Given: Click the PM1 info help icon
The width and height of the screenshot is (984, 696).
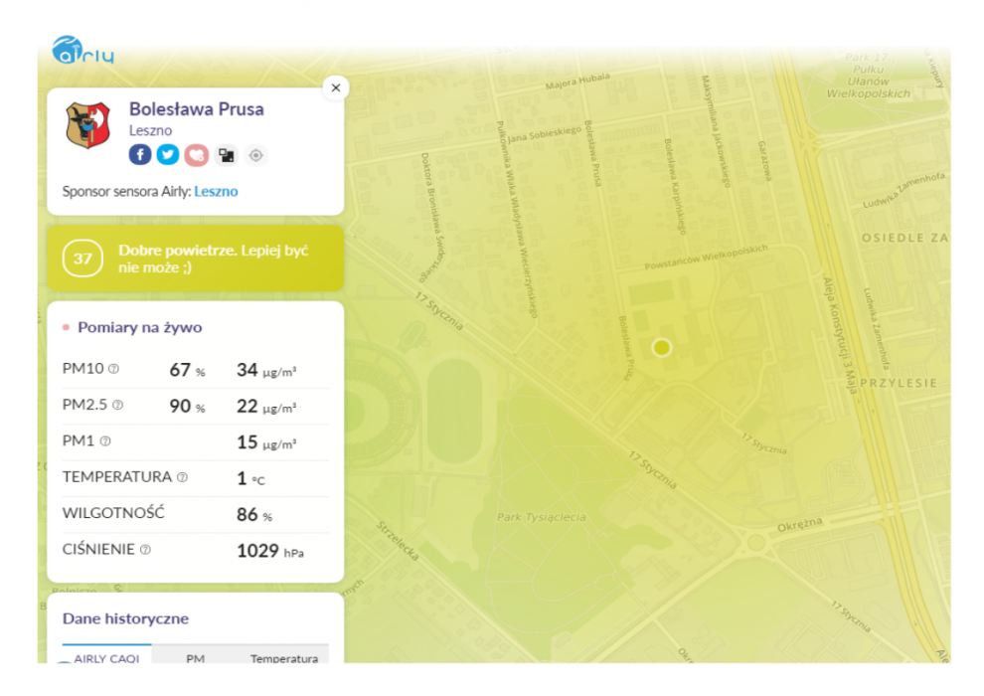Looking at the screenshot, I should [x=105, y=441].
